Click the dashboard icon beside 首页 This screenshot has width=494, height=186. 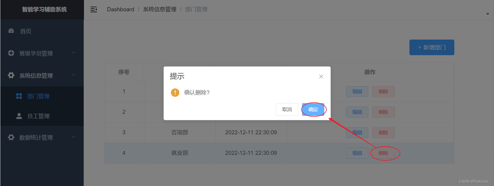11,31
